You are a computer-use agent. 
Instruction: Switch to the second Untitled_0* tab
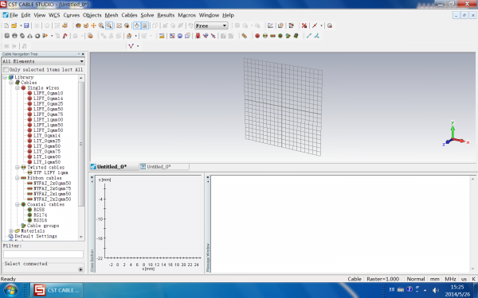[164, 167]
